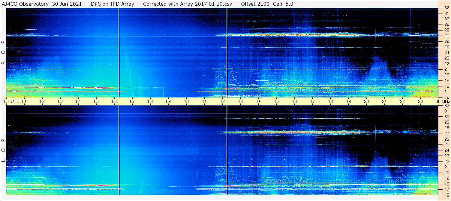Click the 21 MHz label of RCP spectrogram
The height and width of the screenshot is (201, 451).
tap(446, 69)
